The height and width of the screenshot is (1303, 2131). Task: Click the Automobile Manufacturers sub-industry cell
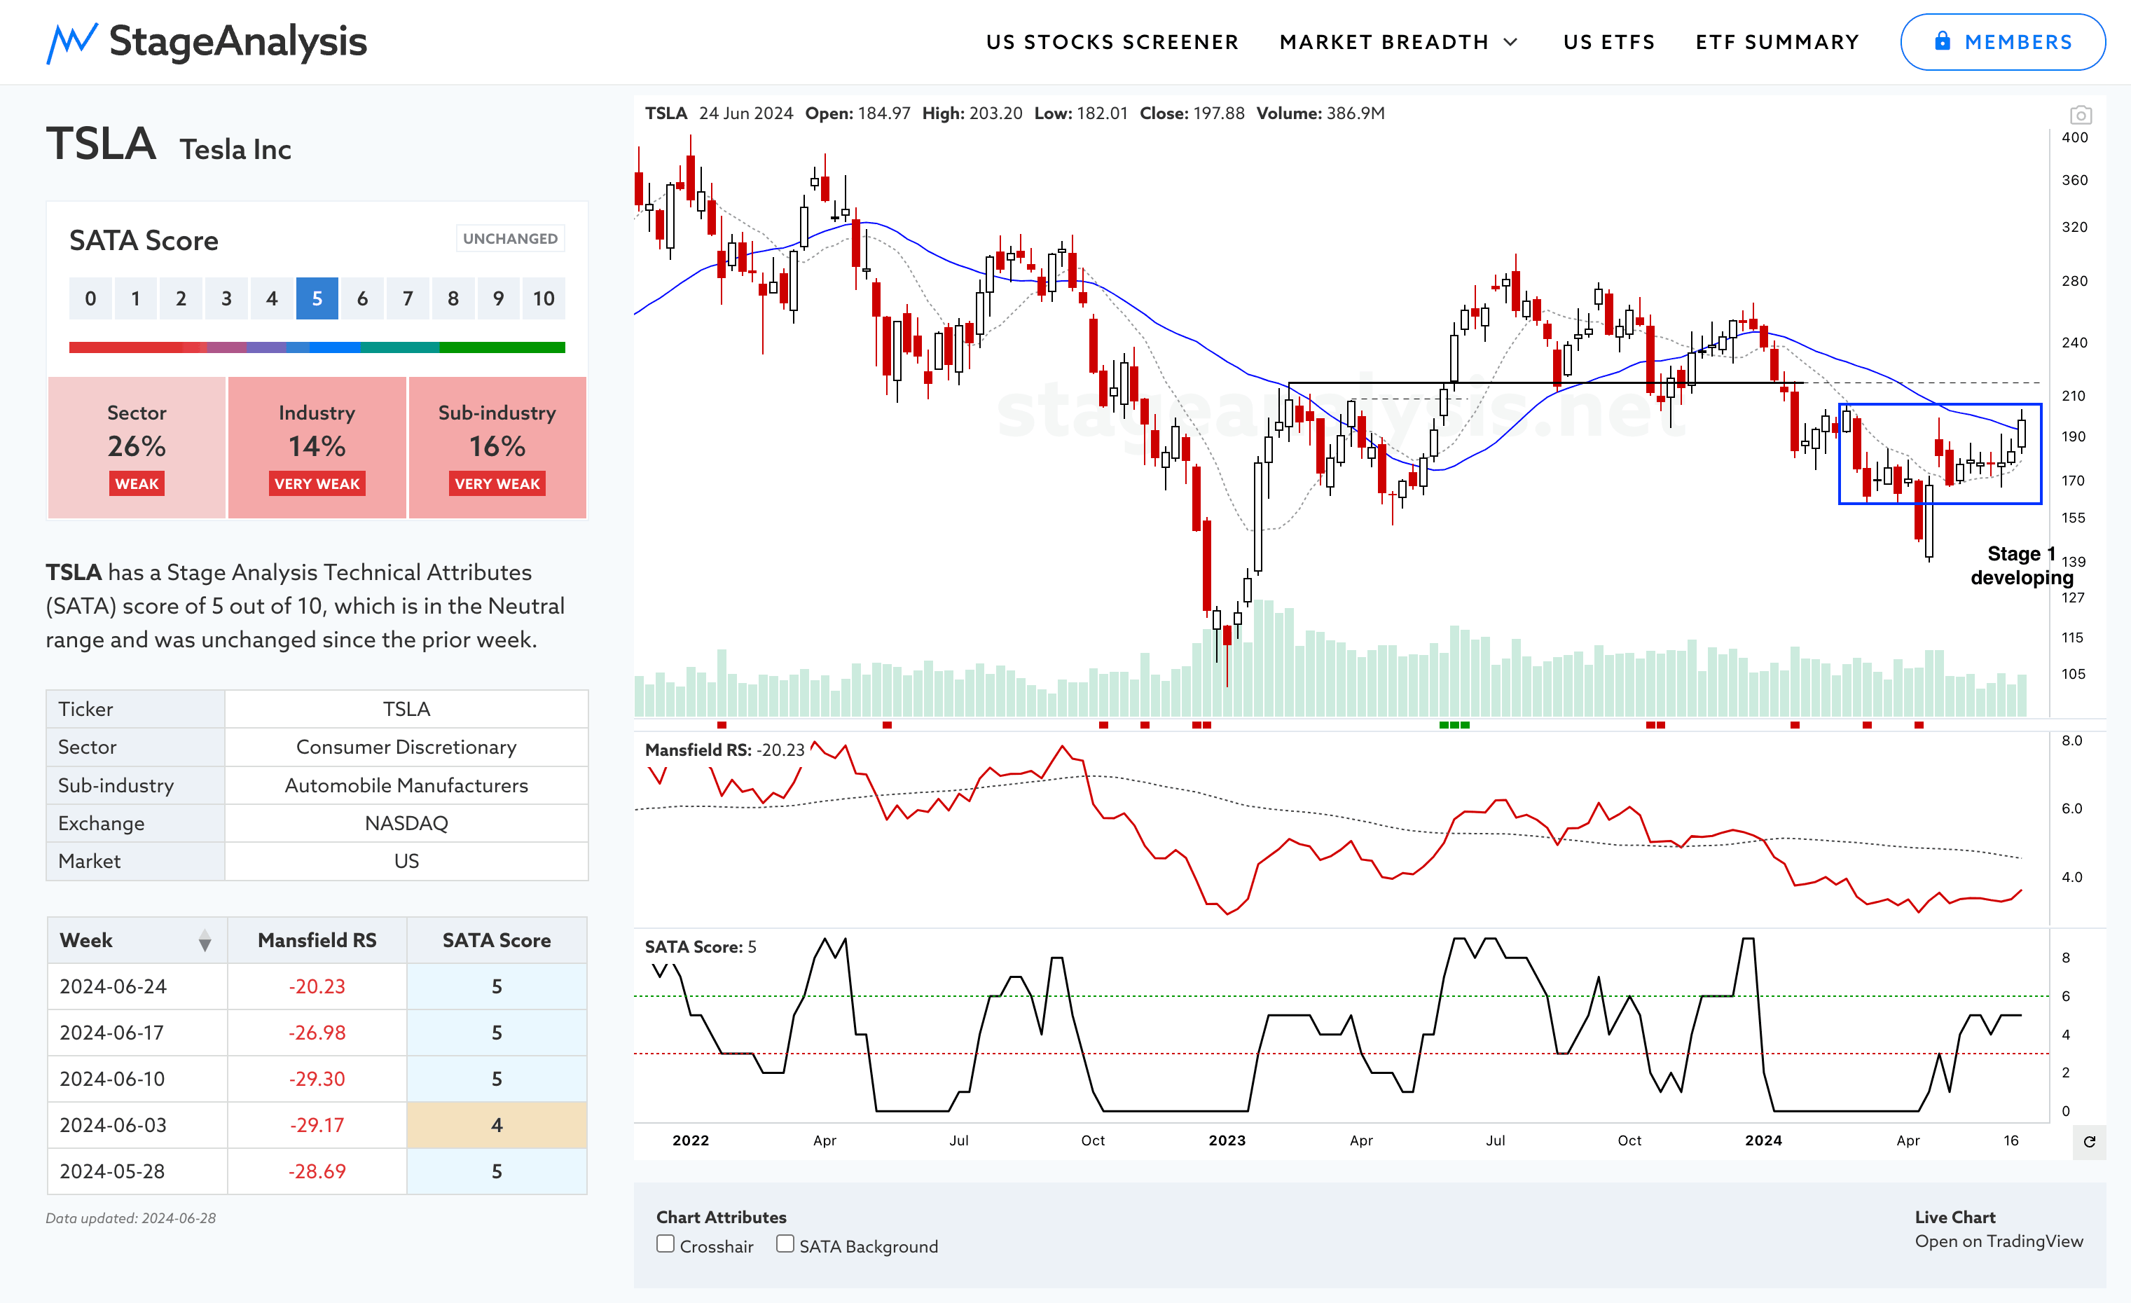pyautogui.click(x=406, y=785)
